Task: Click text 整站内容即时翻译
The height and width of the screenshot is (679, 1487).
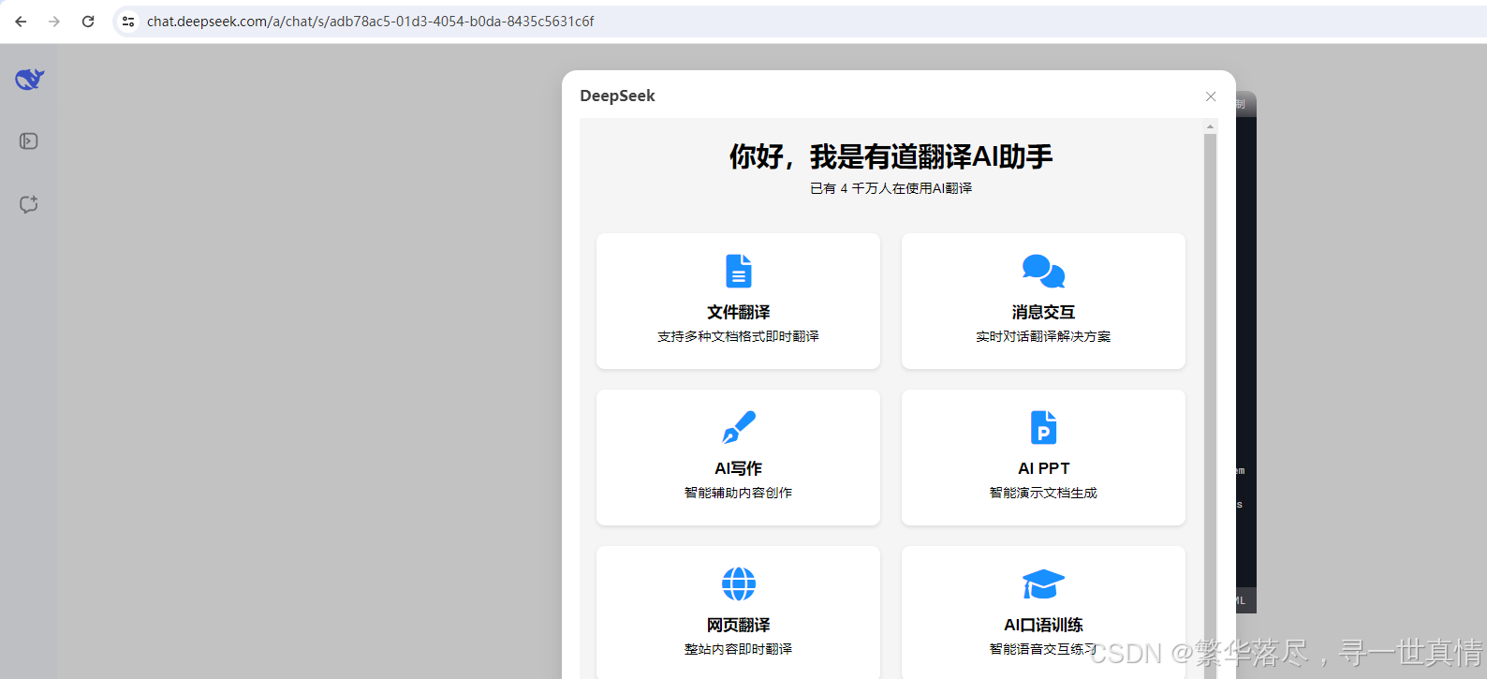Action: 739,649
